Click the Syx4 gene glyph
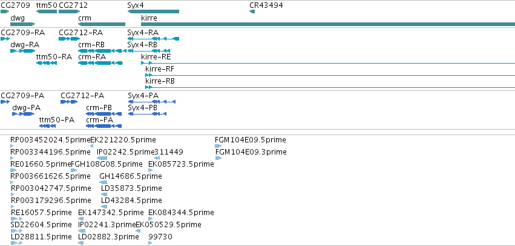The width and height of the screenshot is (515, 246). (x=153, y=12)
